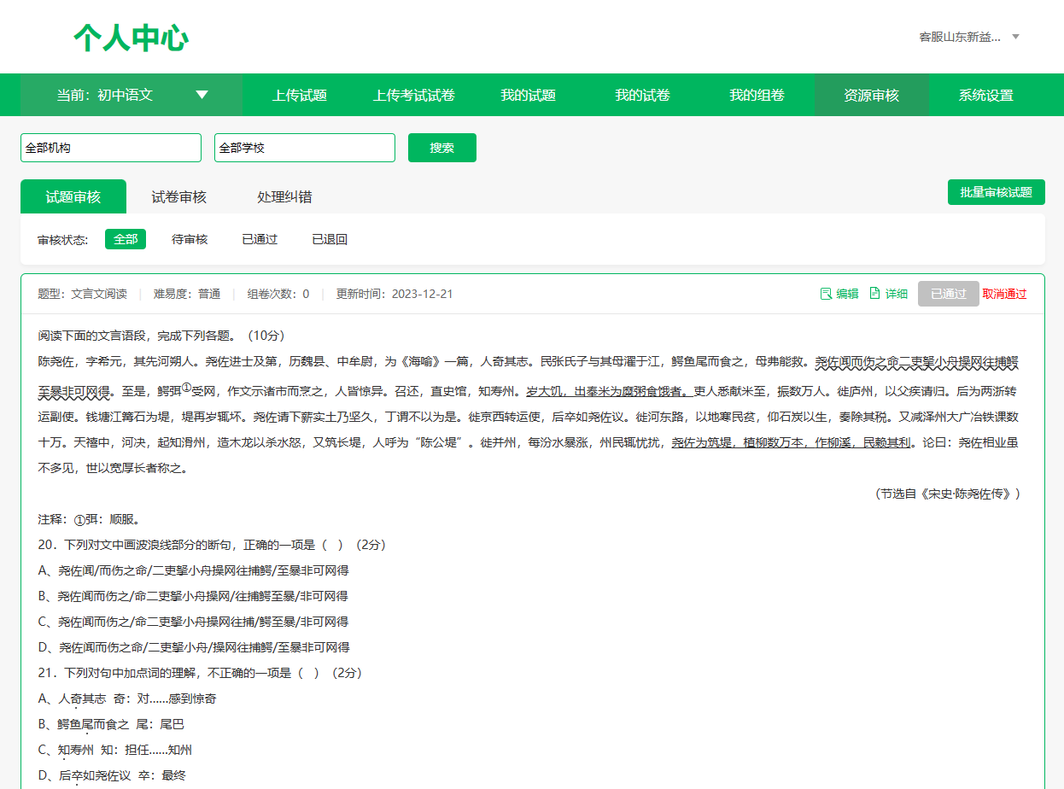
Task: Filter questions by 待审核 status
Action: pyautogui.click(x=189, y=239)
